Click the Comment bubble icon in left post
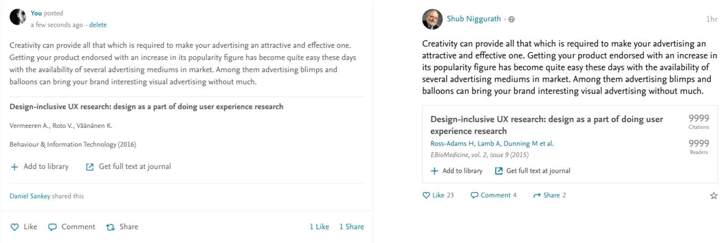This screenshot has width=726, height=243. 52,227
